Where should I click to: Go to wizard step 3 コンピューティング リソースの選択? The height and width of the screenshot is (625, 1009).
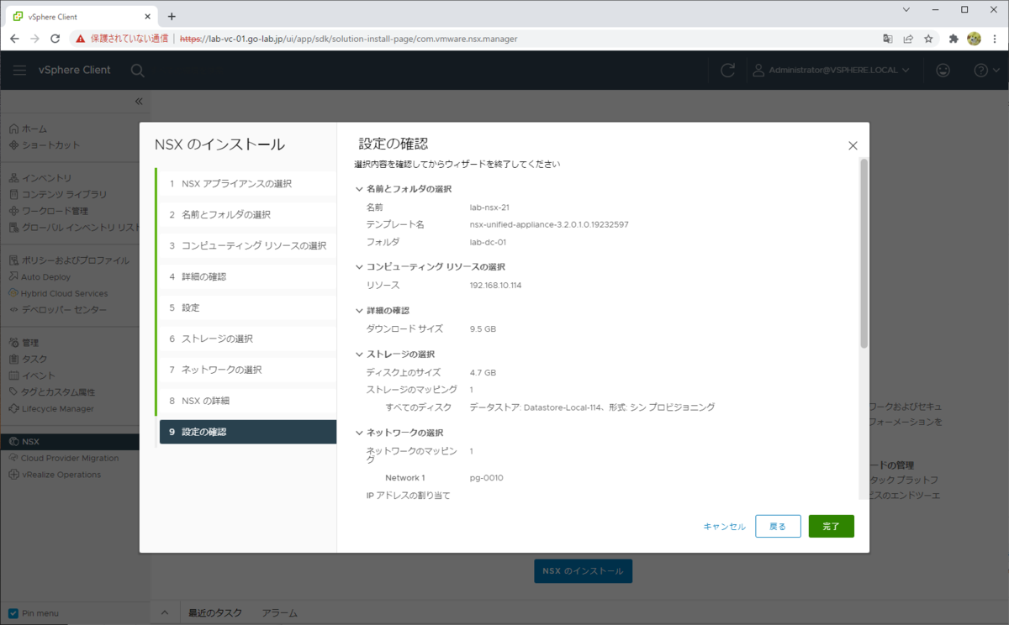pyautogui.click(x=247, y=246)
